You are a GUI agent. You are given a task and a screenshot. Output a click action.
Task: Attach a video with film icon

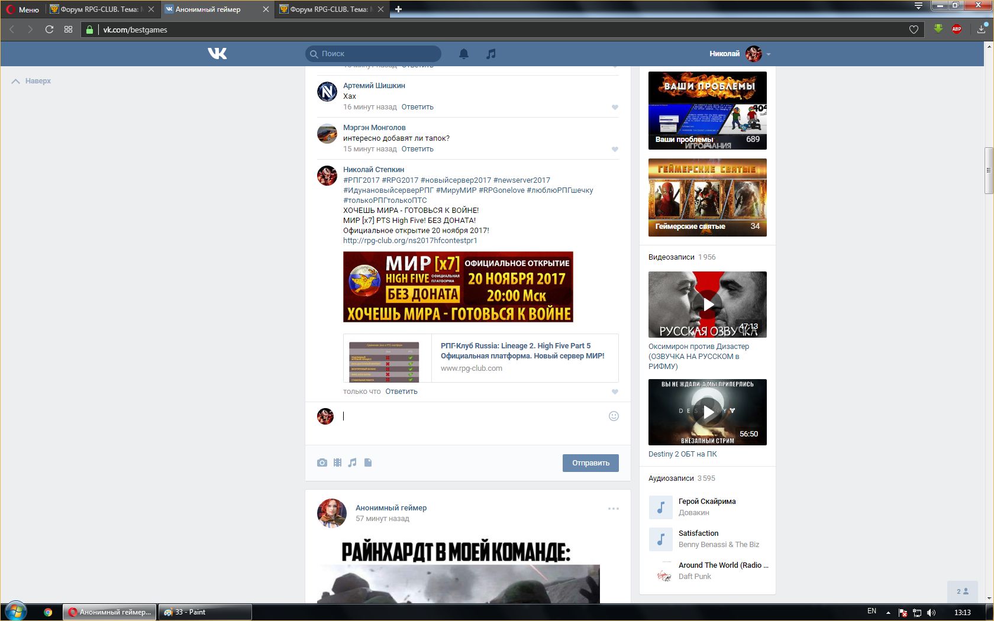(x=337, y=462)
